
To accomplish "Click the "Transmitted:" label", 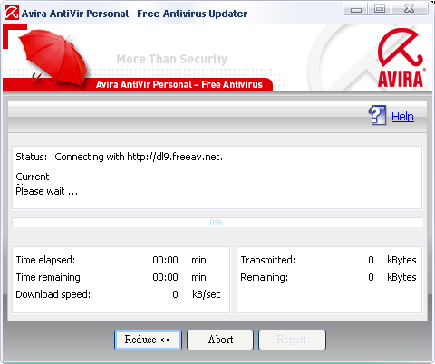I will (x=268, y=260).
